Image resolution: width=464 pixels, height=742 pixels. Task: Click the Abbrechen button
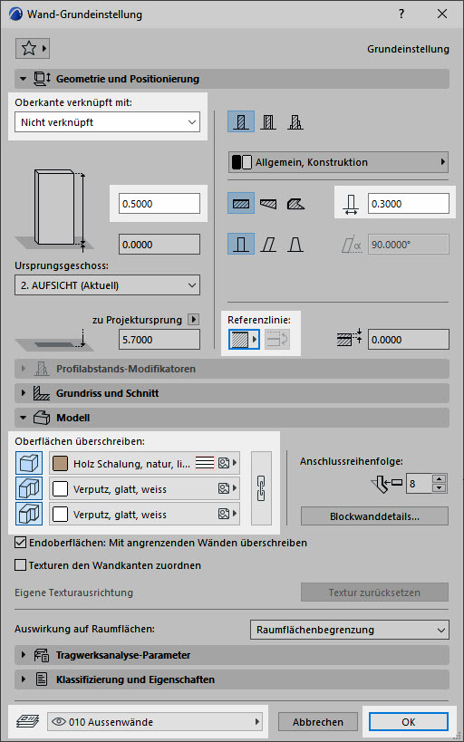pyautogui.click(x=318, y=722)
